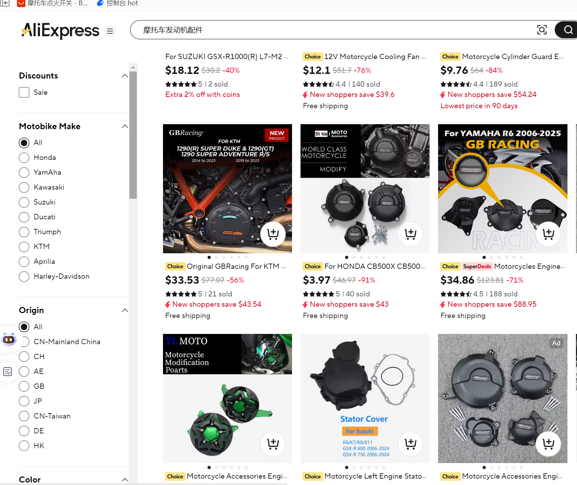Add the YAMAHA R6 engine cover to cart
The image size is (577, 485).
click(x=548, y=234)
